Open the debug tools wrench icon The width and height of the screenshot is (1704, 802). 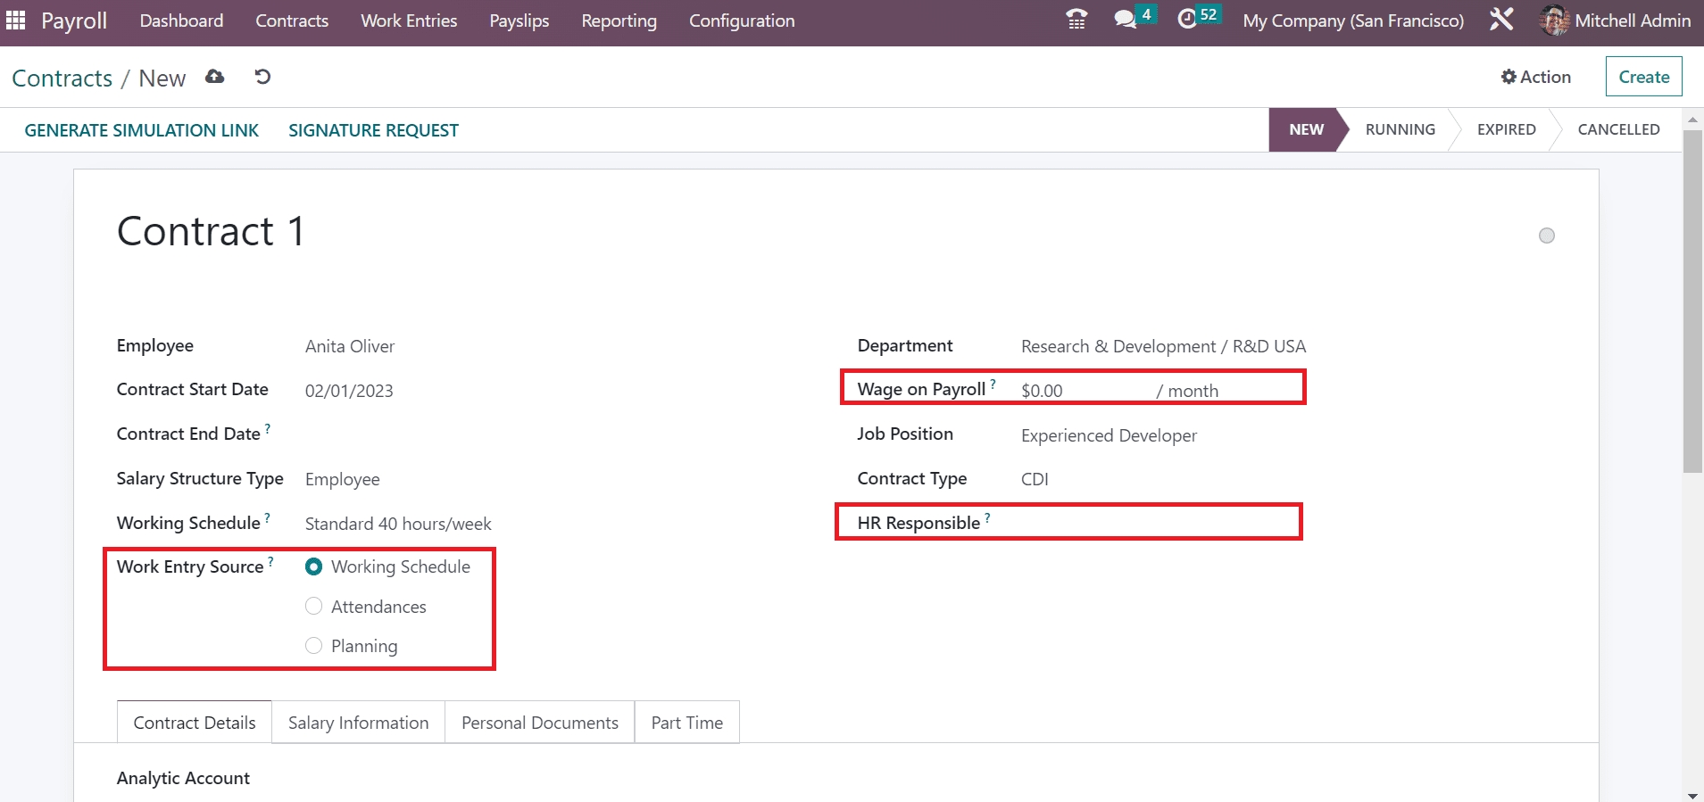pos(1501,20)
